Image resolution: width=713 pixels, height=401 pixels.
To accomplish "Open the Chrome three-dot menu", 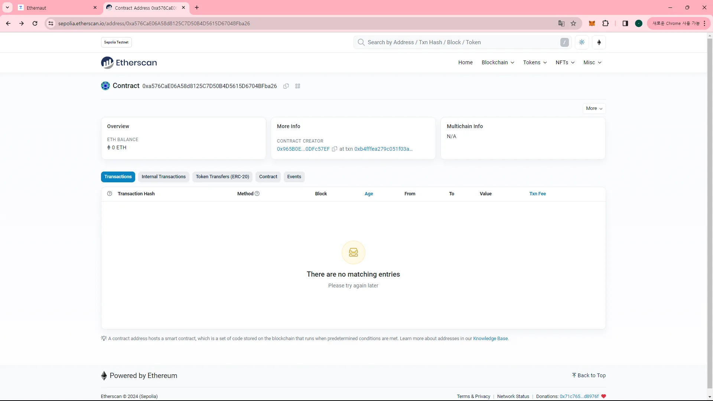I will coord(704,23).
